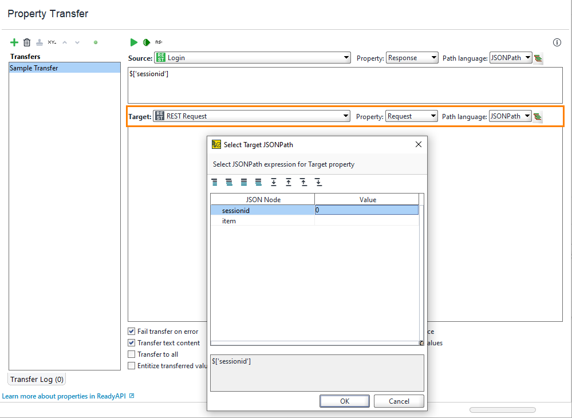The image size is (572, 418).
Task: Run all property transfers
Action: pyautogui.click(x=146, y=42)
